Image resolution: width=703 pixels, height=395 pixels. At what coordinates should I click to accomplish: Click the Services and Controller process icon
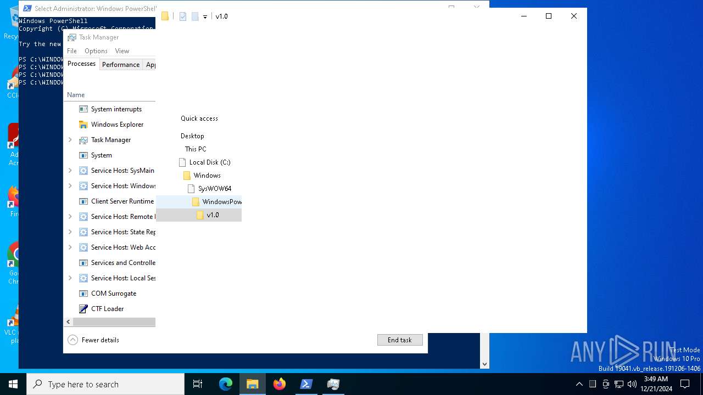pos(83,263)
